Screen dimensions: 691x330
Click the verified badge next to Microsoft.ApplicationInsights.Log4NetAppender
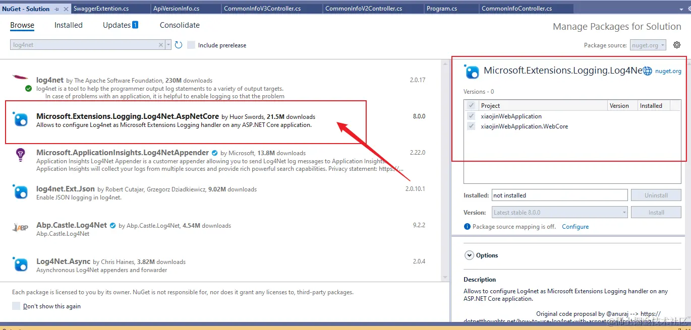pos(214,153)
